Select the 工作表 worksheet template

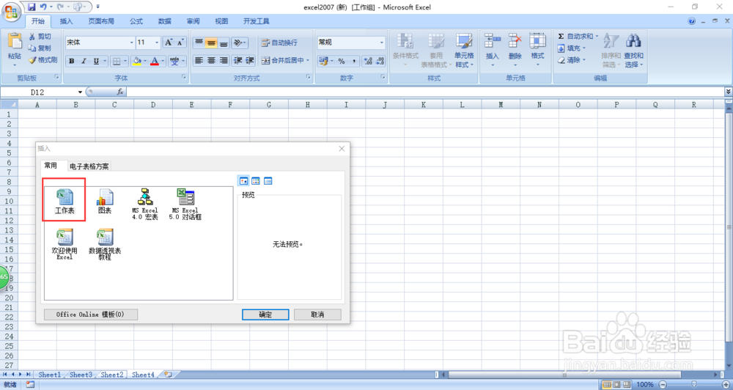tap(65, 201)
